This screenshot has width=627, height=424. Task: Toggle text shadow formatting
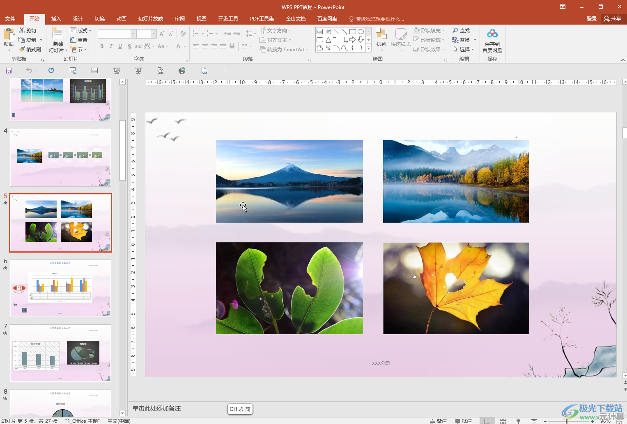tap(129, 46)
